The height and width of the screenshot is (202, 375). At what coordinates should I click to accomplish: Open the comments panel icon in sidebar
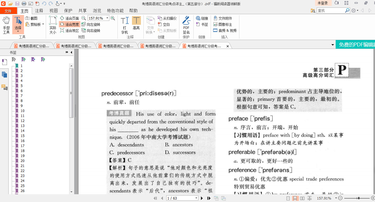[x=4, y=88]
